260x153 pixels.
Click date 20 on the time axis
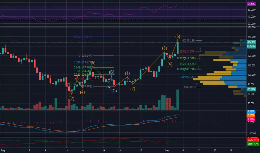pos(103,150)
